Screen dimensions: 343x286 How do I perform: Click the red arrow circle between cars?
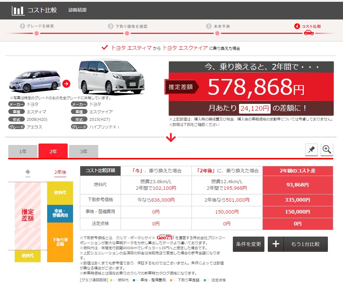coord(66,84)
